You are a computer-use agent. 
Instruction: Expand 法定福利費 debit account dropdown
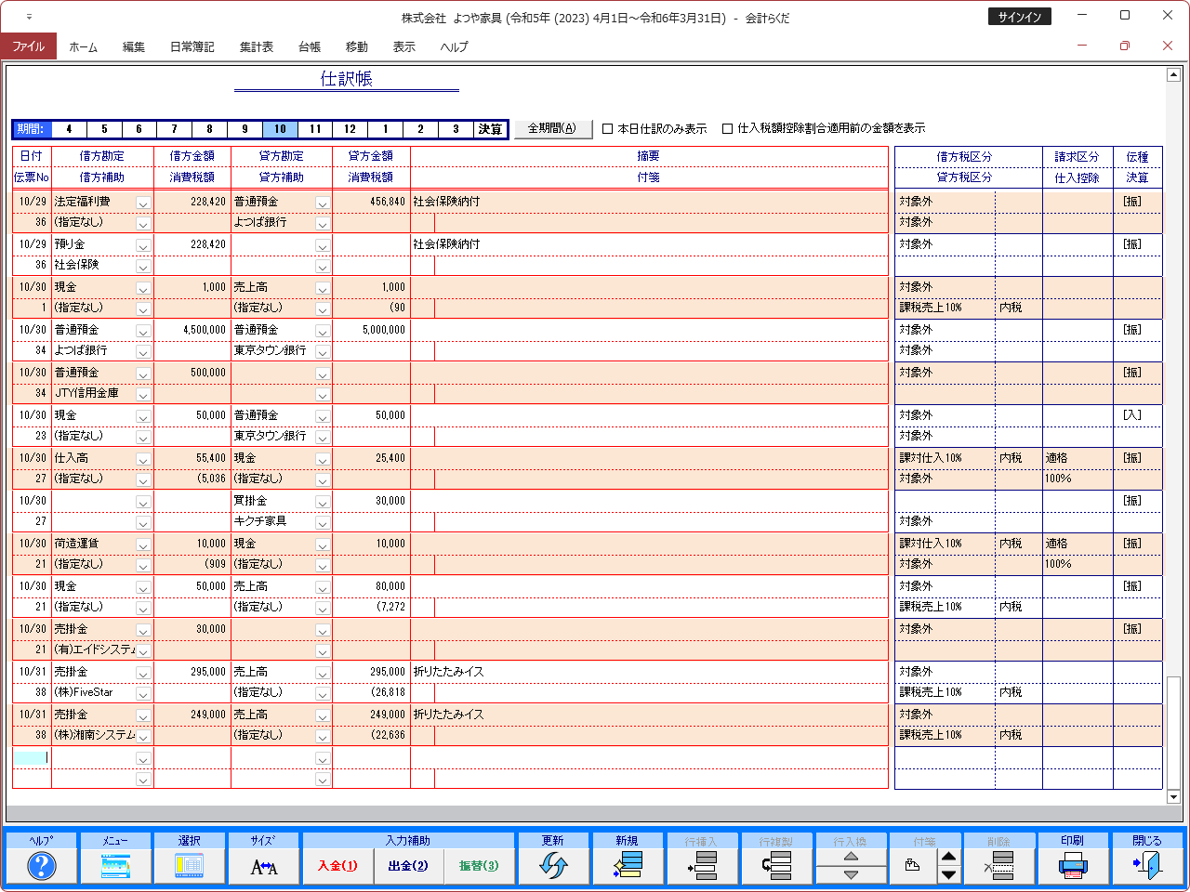(x=143, y=203)
